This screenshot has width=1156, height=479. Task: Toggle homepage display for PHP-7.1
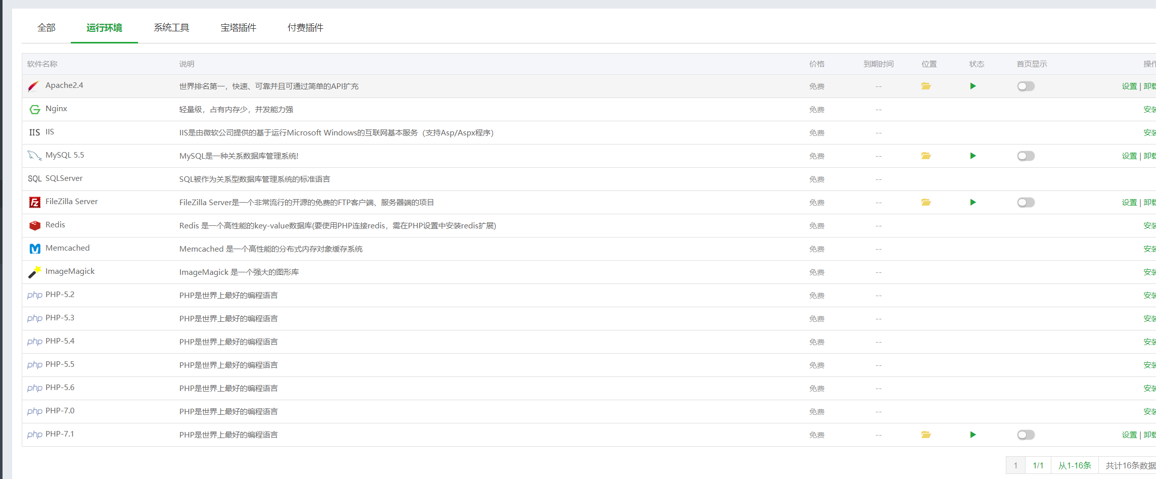coord(1026,435)
